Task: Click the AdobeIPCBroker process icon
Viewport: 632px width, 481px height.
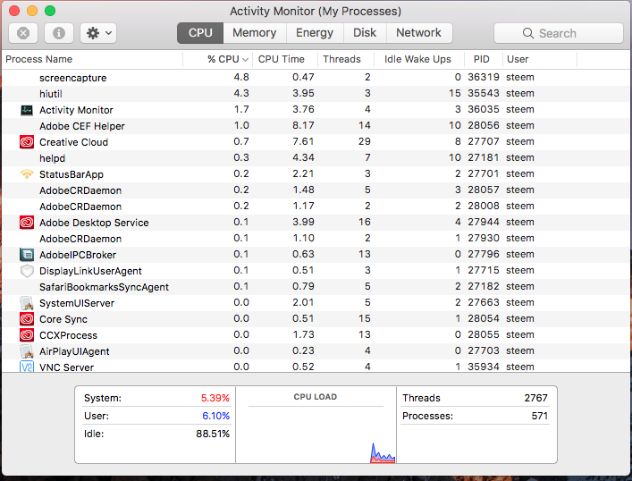Action: click(27, 255)
